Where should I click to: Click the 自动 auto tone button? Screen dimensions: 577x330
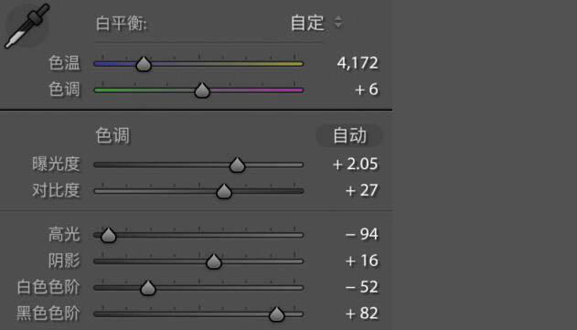pyautogui.click(x=349, y=135)
